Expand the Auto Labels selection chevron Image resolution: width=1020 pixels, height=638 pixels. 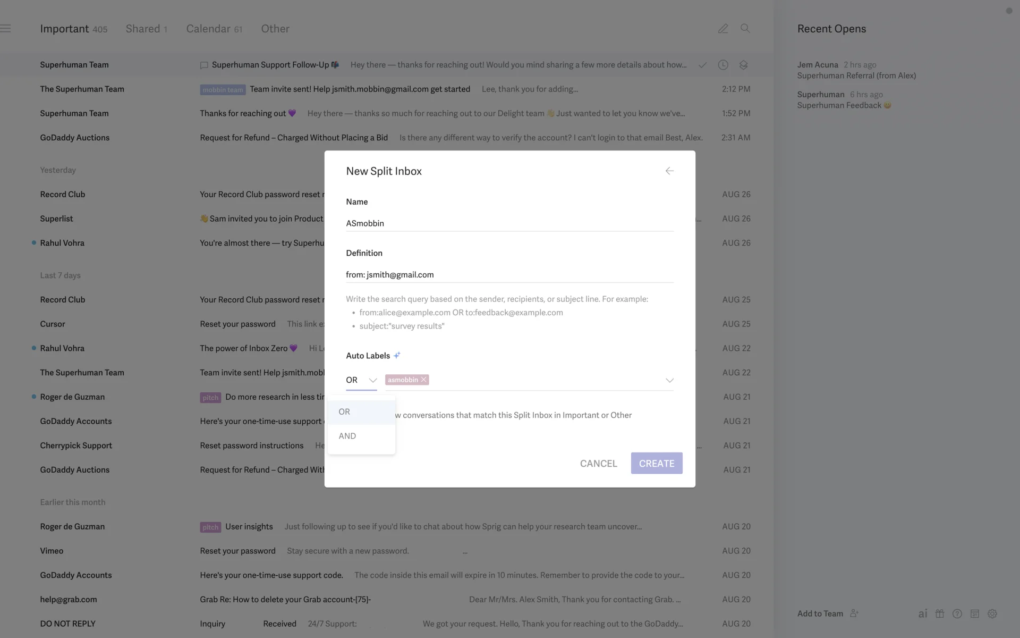coord(669,380)
